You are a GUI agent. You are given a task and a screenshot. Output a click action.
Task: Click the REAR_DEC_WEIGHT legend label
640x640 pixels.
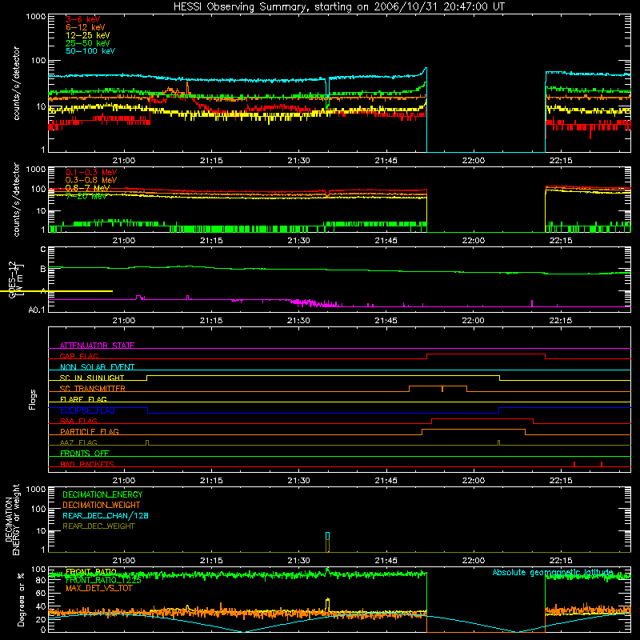click(x=98, y=526)
